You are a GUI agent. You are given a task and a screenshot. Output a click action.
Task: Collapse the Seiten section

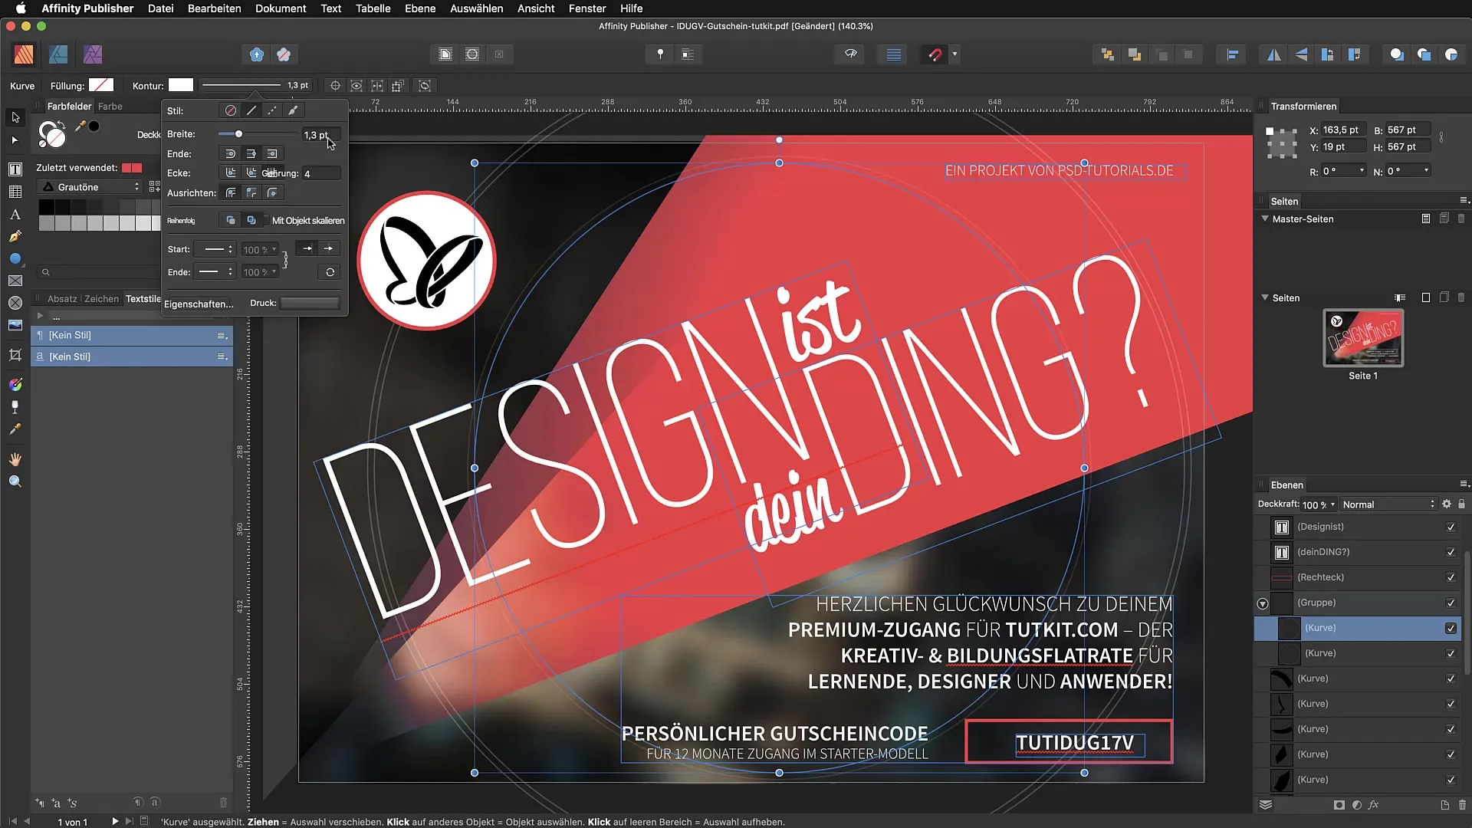click(1265, 297)
